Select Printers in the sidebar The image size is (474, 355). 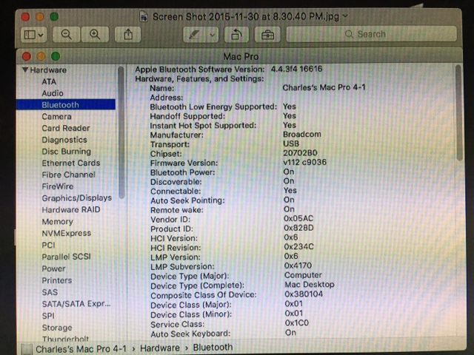click(57, 280)
